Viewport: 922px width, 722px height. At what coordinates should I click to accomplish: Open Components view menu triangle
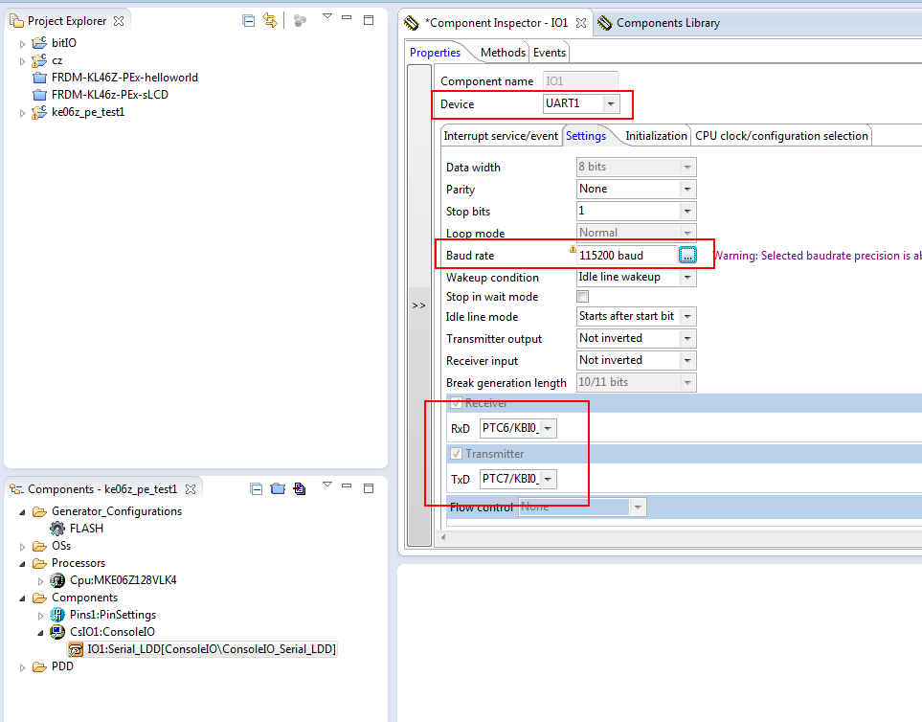coord(327,485)
